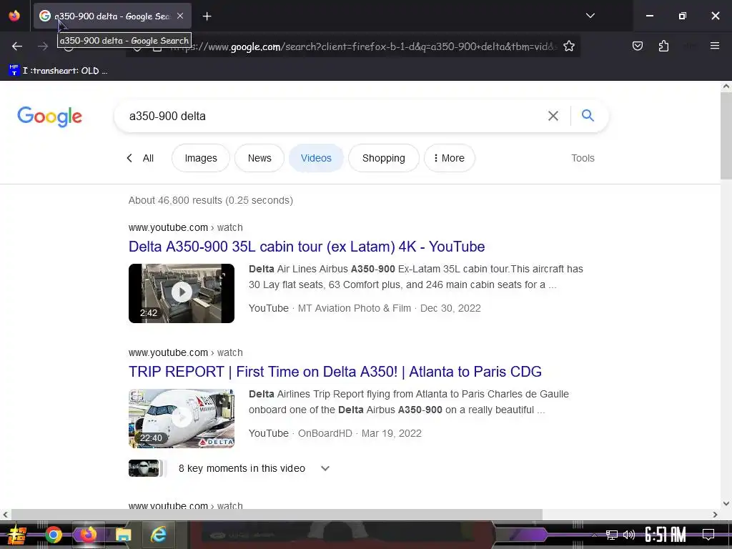The width and height of the screenshot is (732, 549).
Task: Click the forward navigation arrow
Action: [x=43, y=46]
